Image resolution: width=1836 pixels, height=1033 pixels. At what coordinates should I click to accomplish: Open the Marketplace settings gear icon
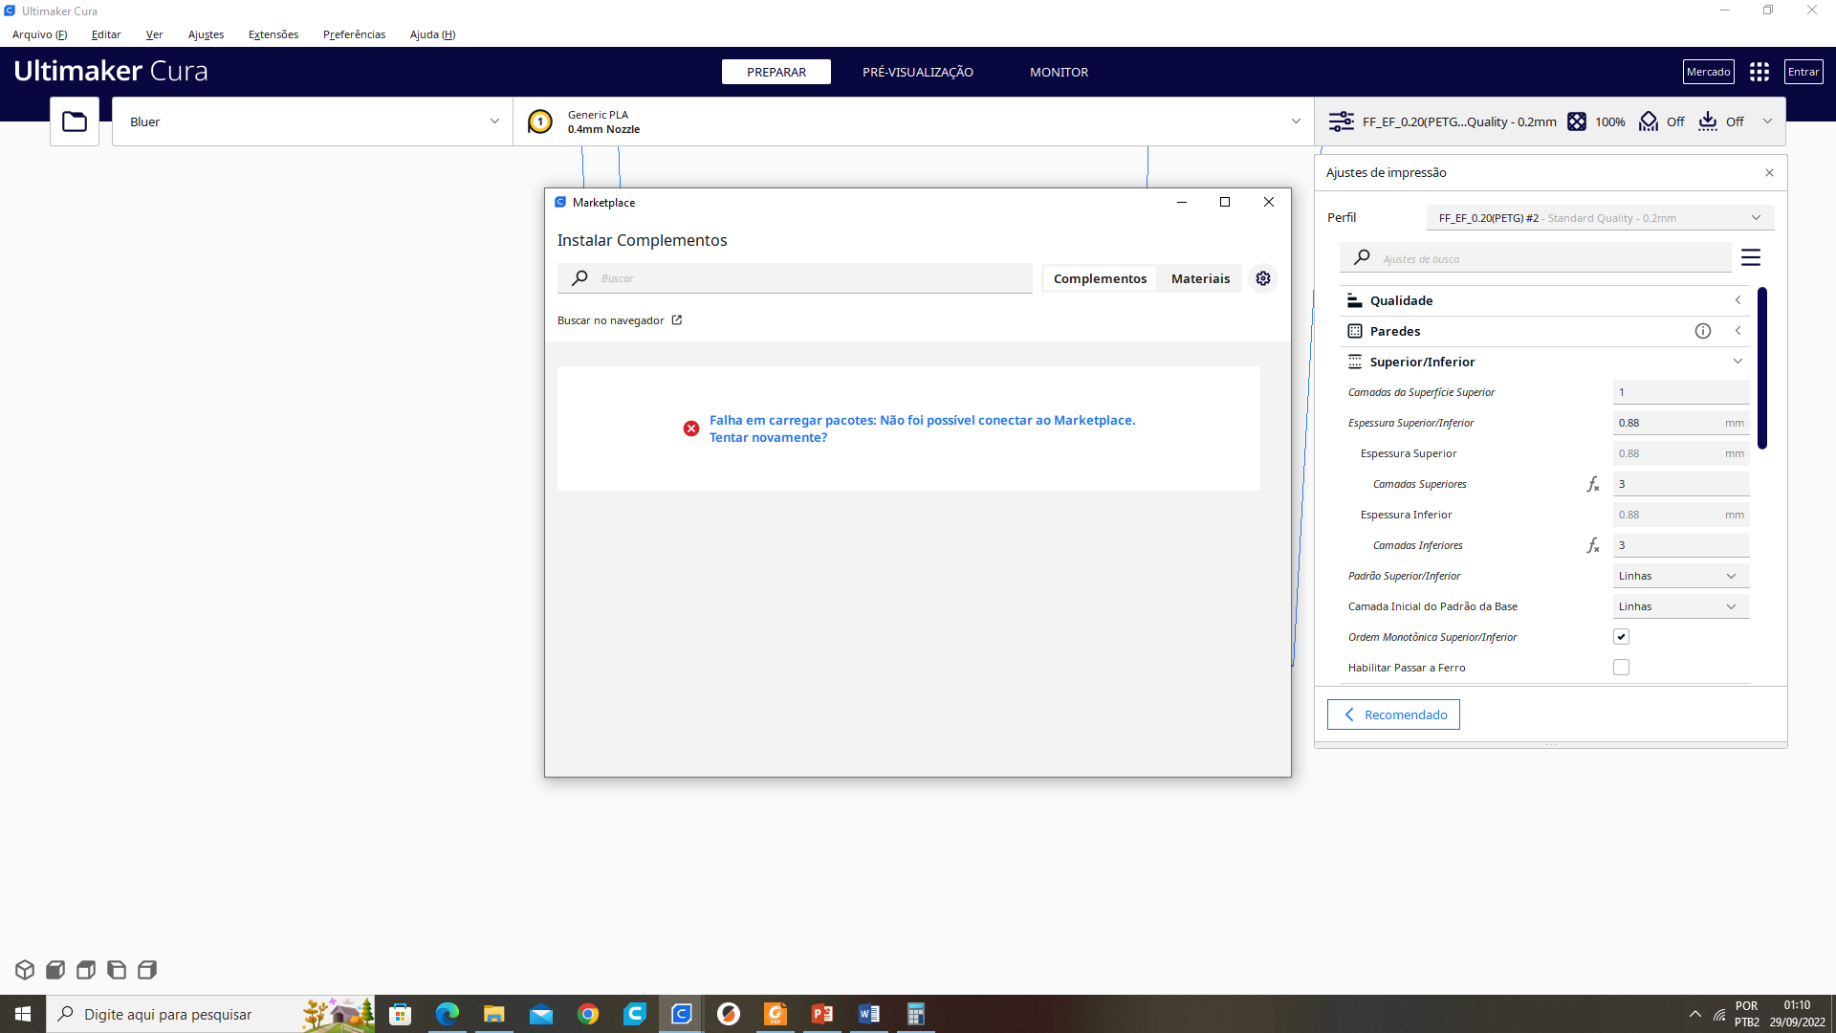tap(1263, 278)
